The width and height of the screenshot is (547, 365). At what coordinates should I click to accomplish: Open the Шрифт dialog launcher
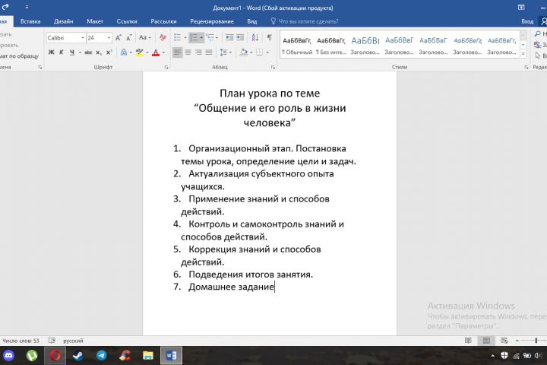pos(166,67)
